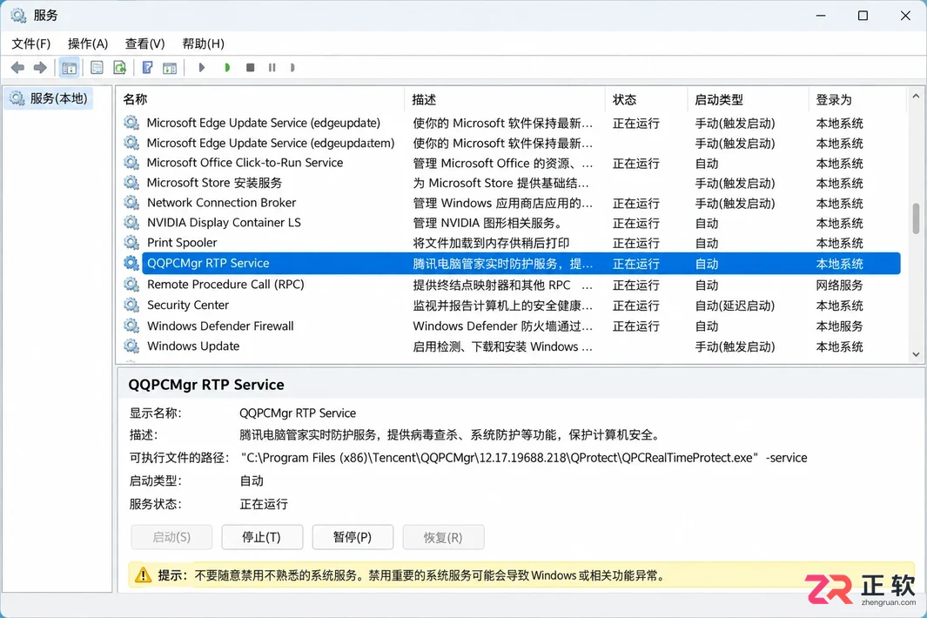Viewport: 927px width, 618px height.
Task: Click the gear icon of Windows Defender Firewall
Action: tap(131, 326)
